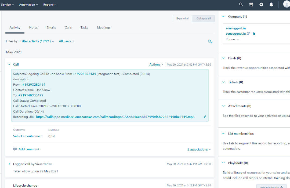The width and height of the screenshot is (290, 188).
Task: Click the Collapse all button
Action: (x=204, y=19)
